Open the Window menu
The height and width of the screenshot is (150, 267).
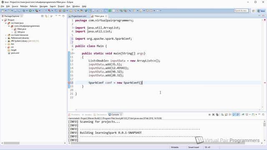(76, 6)
